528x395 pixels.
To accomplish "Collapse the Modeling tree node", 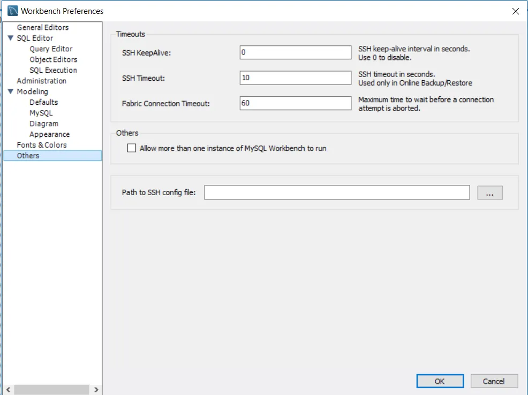I will (10, 91).
